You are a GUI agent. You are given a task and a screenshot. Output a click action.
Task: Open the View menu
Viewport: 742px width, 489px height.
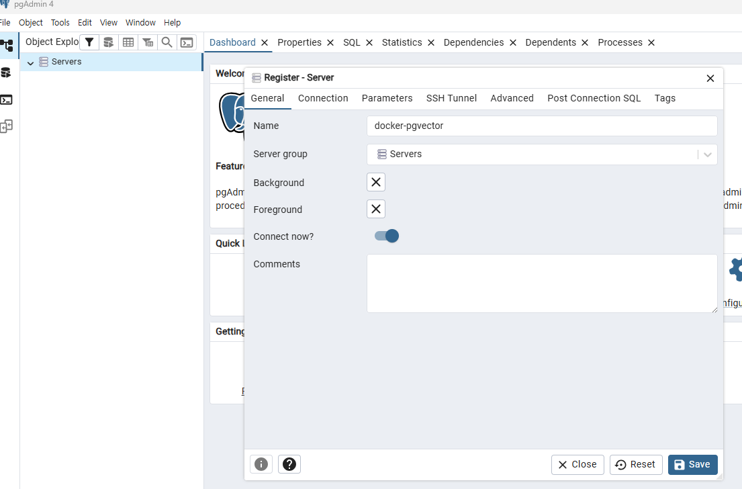click(x=108, y=23)
